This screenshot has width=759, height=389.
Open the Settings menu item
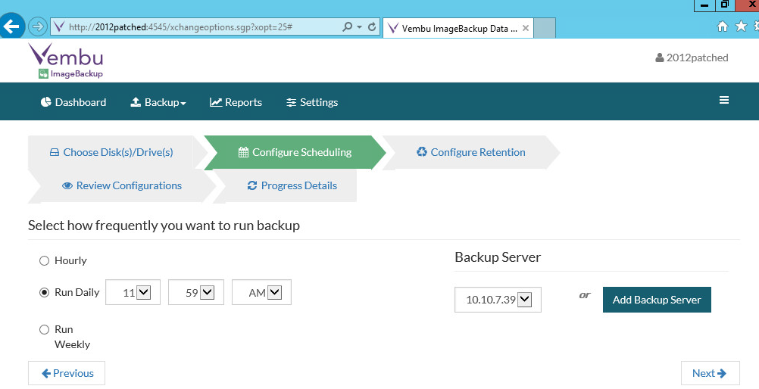312,102
